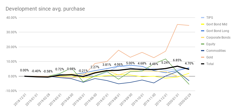Click the Govt Bond Long legend swatch
Viewport: 236px width, 111px height.
click(203, 31)
